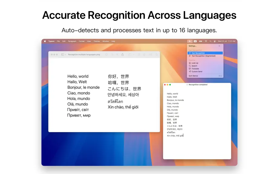Choose Custom Send in Glance menu

205,72
